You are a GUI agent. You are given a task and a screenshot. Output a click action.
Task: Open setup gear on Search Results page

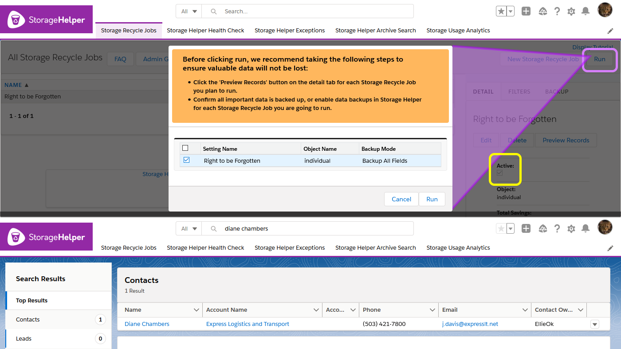click(571, 229)
